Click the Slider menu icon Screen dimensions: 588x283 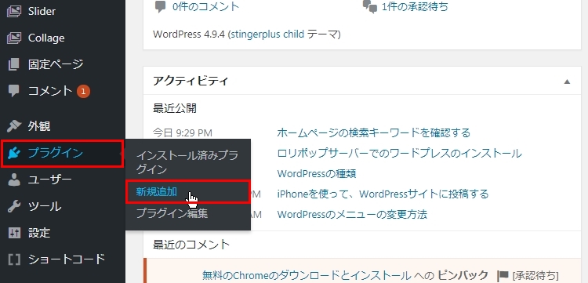(x=14, y=11)
